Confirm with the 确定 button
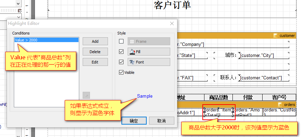The image size is (302, 137). 134,121
